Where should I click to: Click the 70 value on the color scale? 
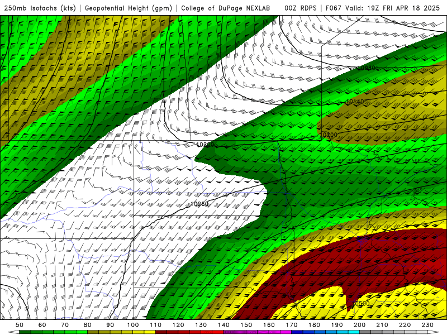(x=65, y=325)
